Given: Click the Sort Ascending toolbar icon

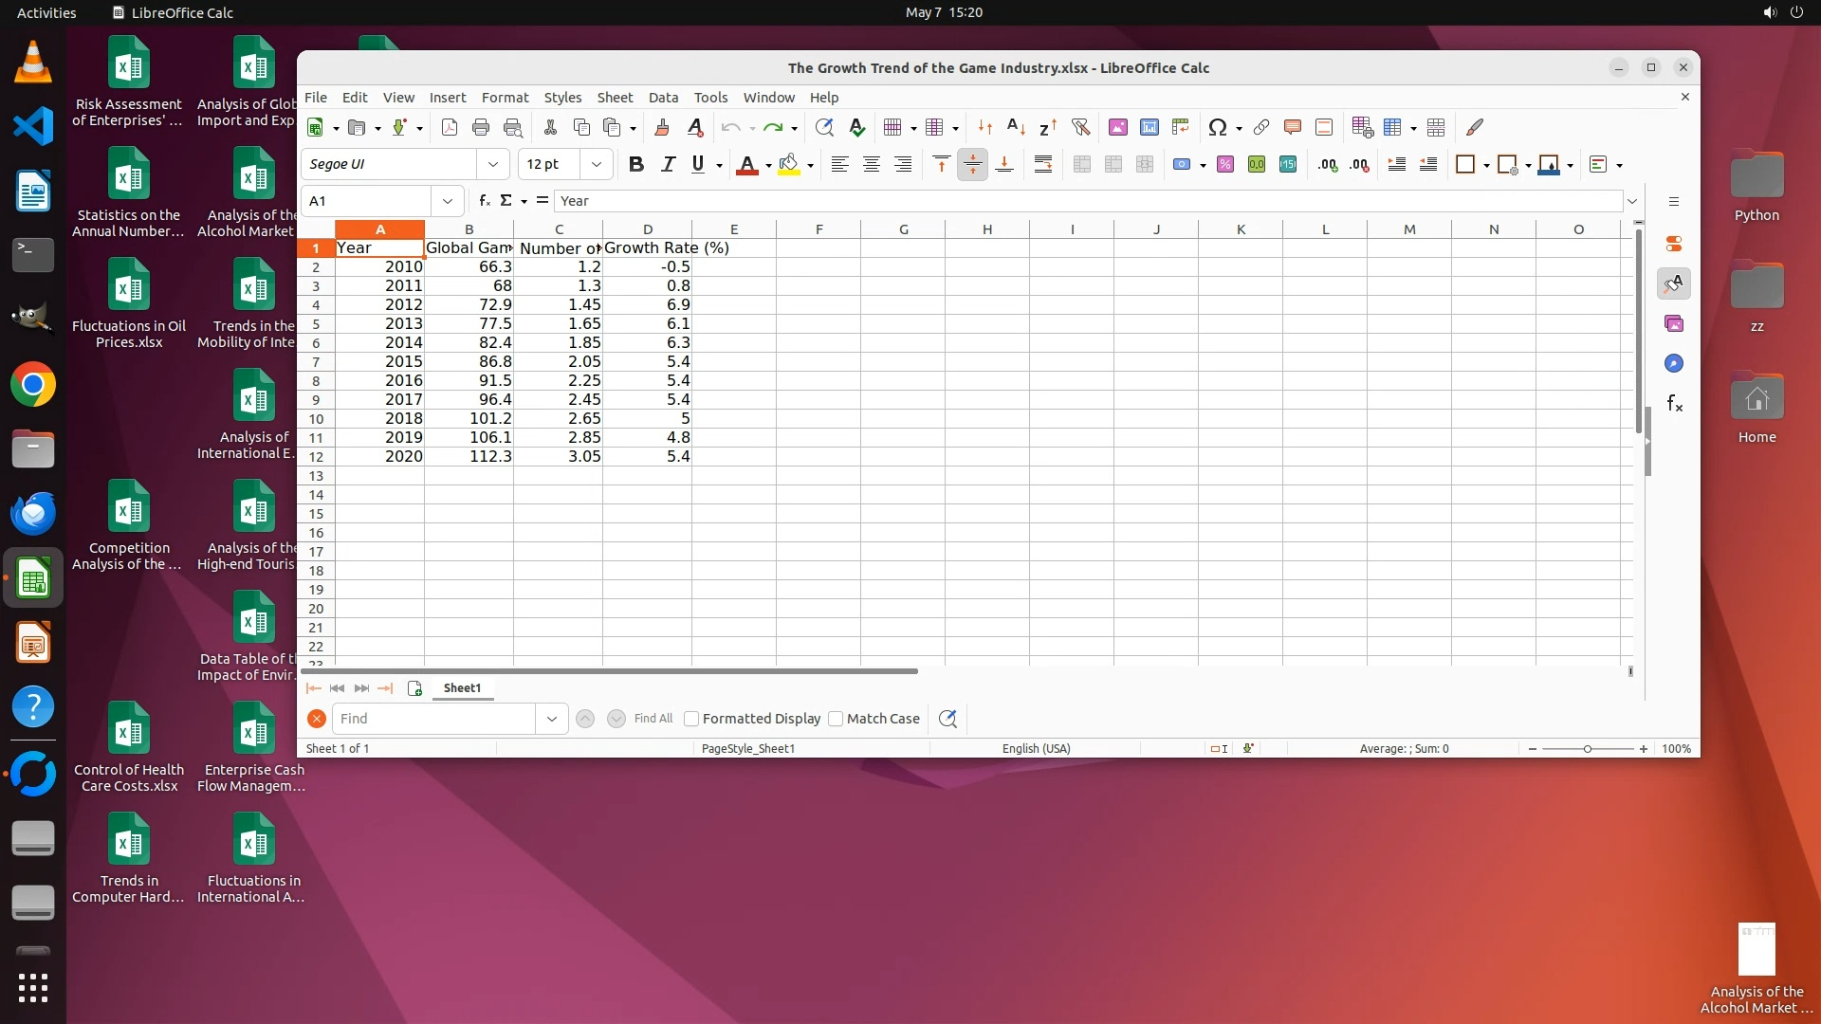Looking at the screenshot, I should pos(1016,127).
